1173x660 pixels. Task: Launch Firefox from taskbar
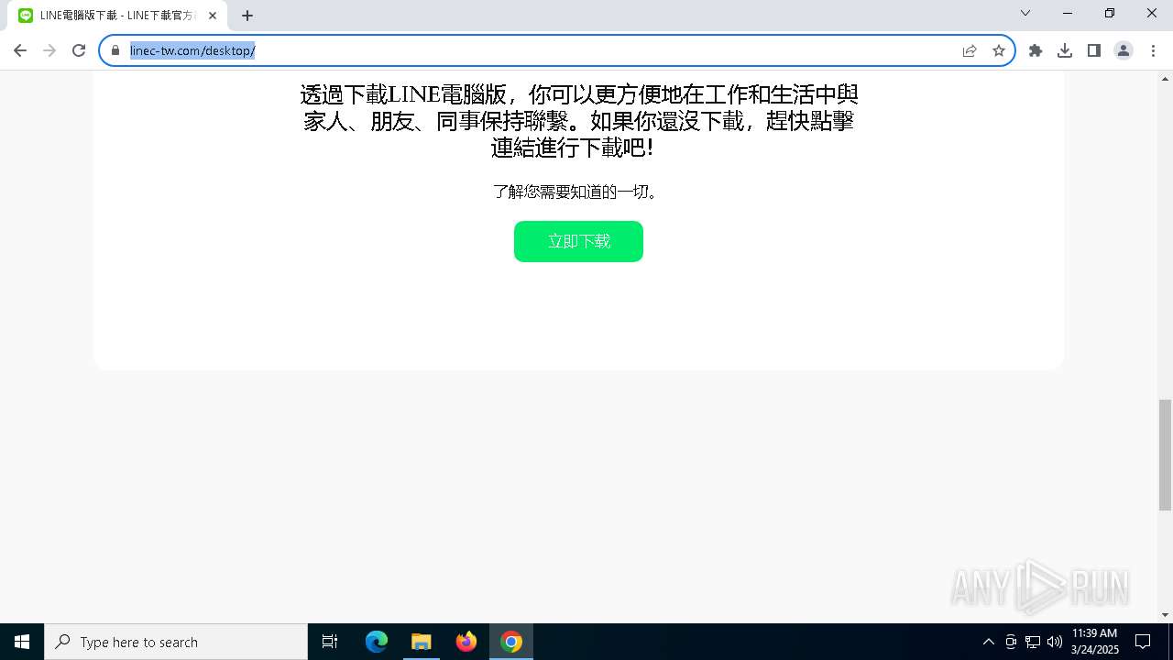(x=466, y=642)
